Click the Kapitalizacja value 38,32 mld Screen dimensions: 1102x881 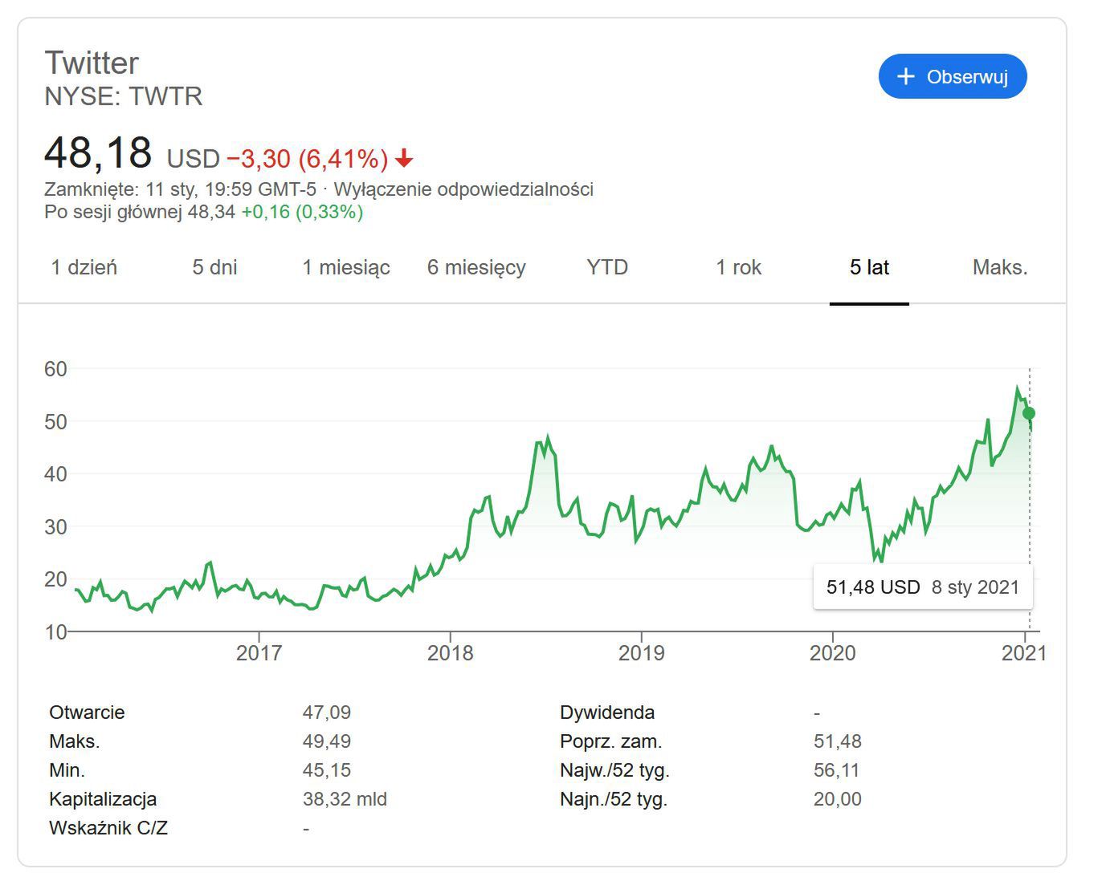tap(345, 799)
